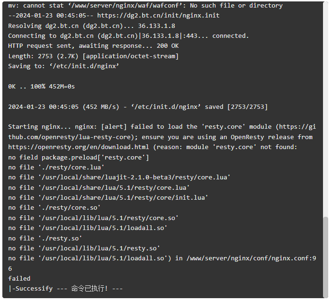Click the 'resty/core/init.lua' path line
Screen dimensions: 332x301
click(108, 197)
